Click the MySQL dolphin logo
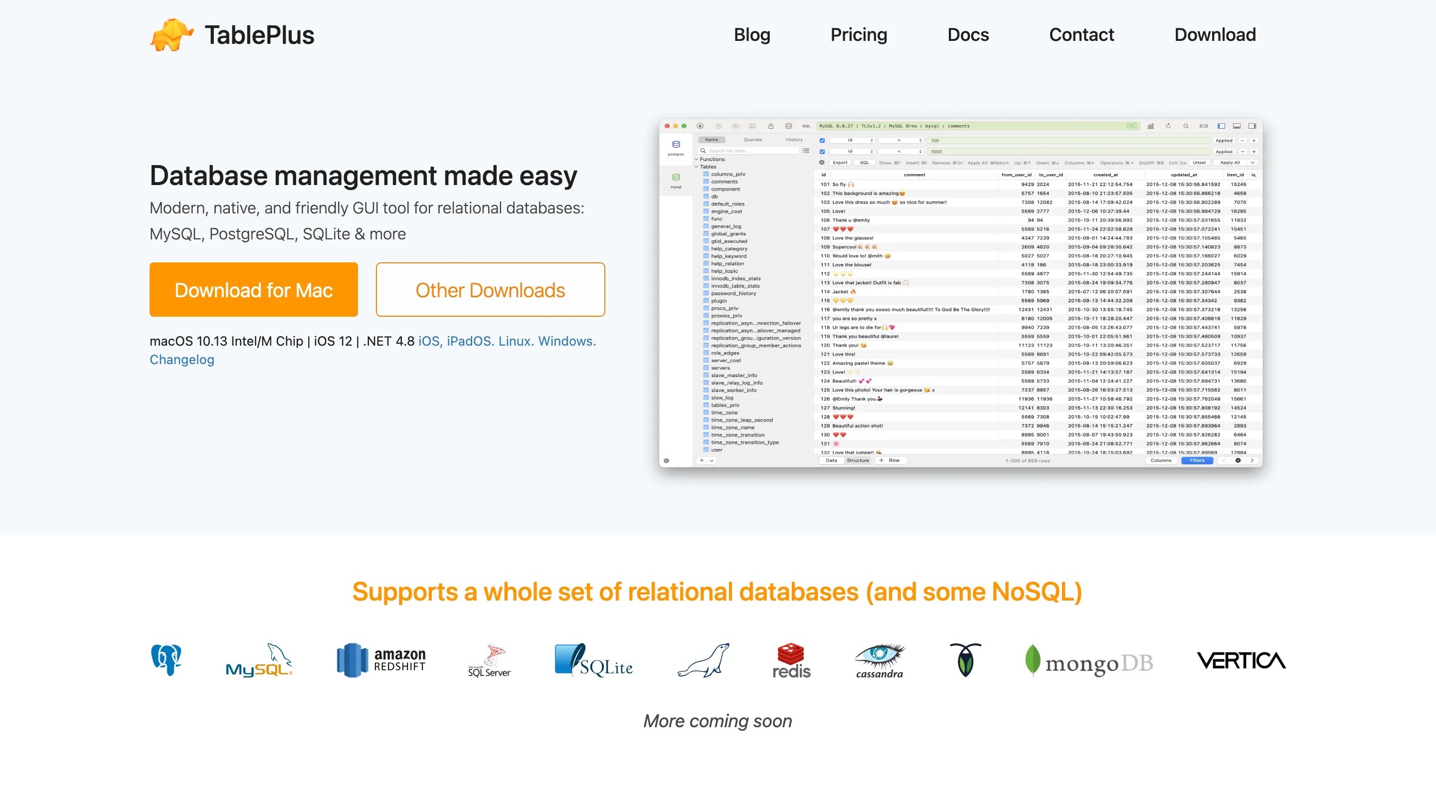The width and height of the screenshot is (1436, 811). (259, 660)
